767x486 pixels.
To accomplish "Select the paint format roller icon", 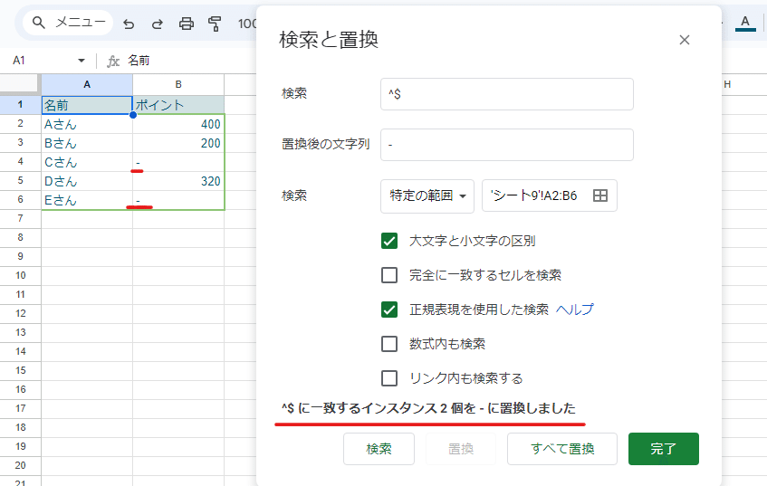I will 215,24.
